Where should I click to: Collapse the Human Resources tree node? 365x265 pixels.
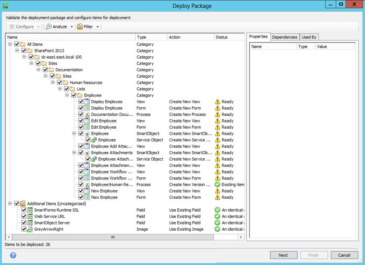pyautogui.click(x=52, y=83)
